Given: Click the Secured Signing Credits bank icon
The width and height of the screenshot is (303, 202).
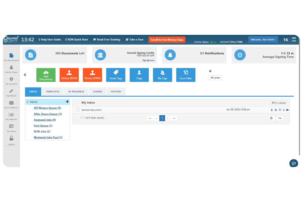Looking at the screenshot, I should coord(100,55).
